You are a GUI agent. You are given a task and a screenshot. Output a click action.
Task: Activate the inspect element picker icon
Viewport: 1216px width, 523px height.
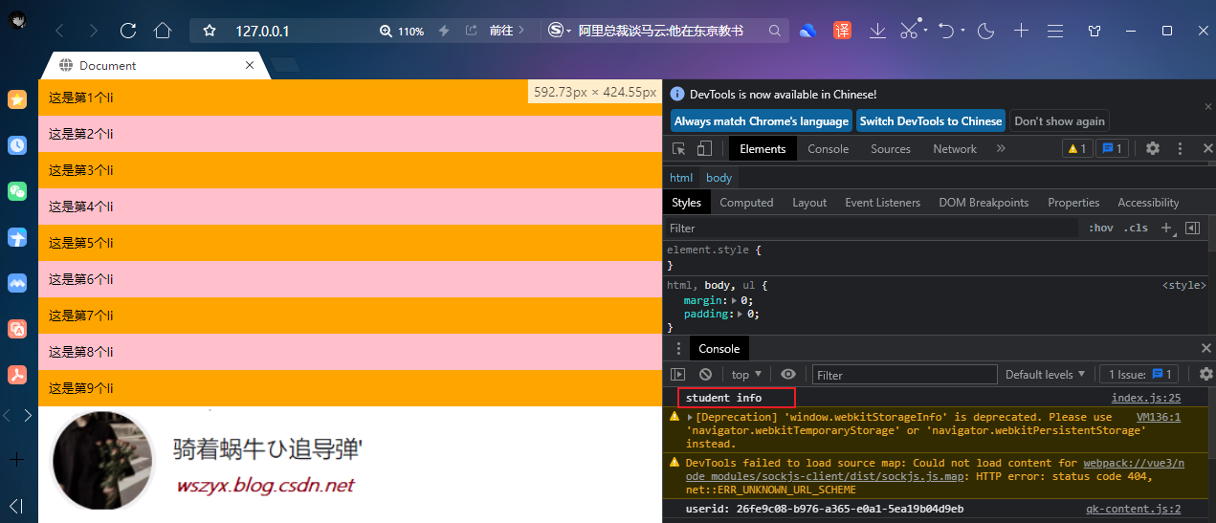[679, 148]
